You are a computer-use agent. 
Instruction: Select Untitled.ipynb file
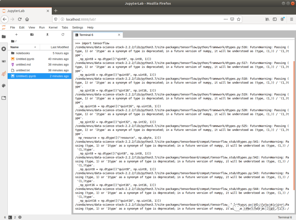pos(39,59)
